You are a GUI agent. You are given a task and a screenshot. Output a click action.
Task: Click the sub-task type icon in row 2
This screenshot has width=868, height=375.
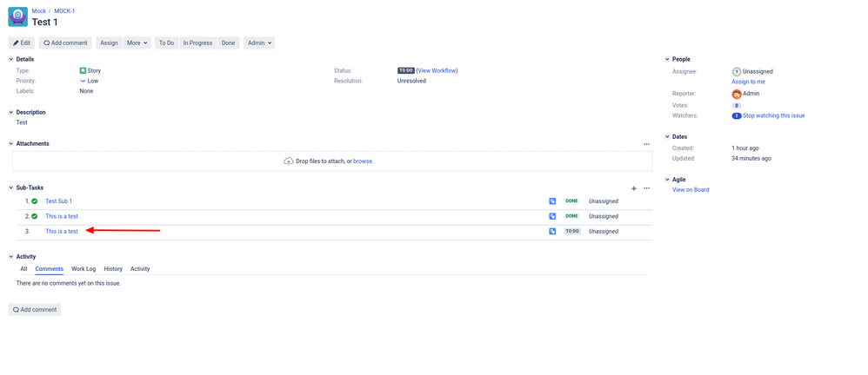(x=552, y=216)
